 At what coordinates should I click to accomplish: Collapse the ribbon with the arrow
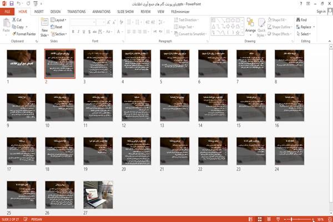click(329, 41)
